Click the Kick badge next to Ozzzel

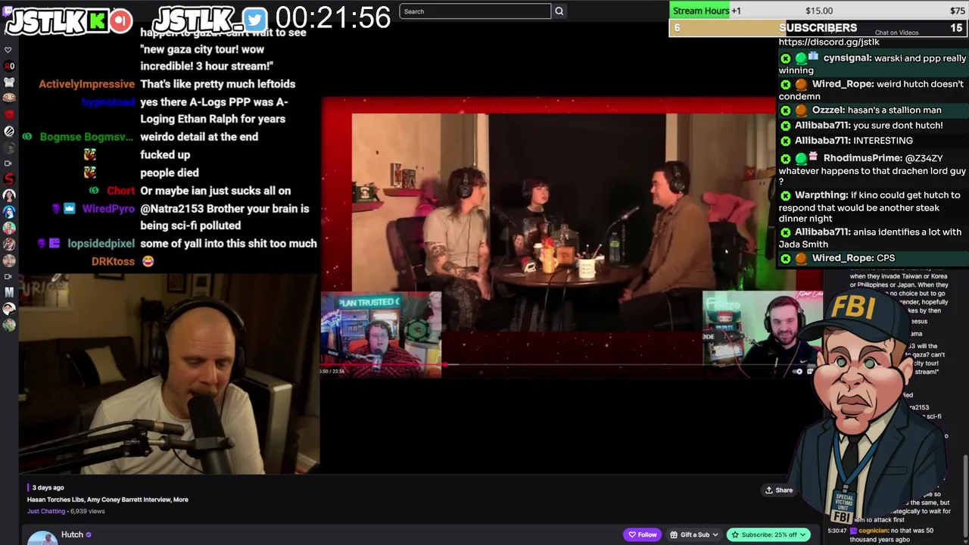(785, 111)
